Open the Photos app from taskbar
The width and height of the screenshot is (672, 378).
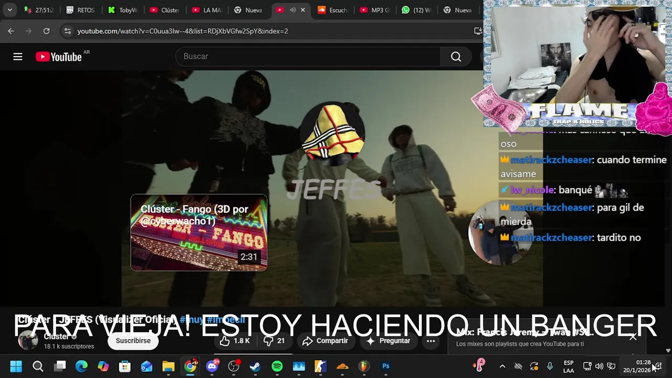click(x=299, y=366)
